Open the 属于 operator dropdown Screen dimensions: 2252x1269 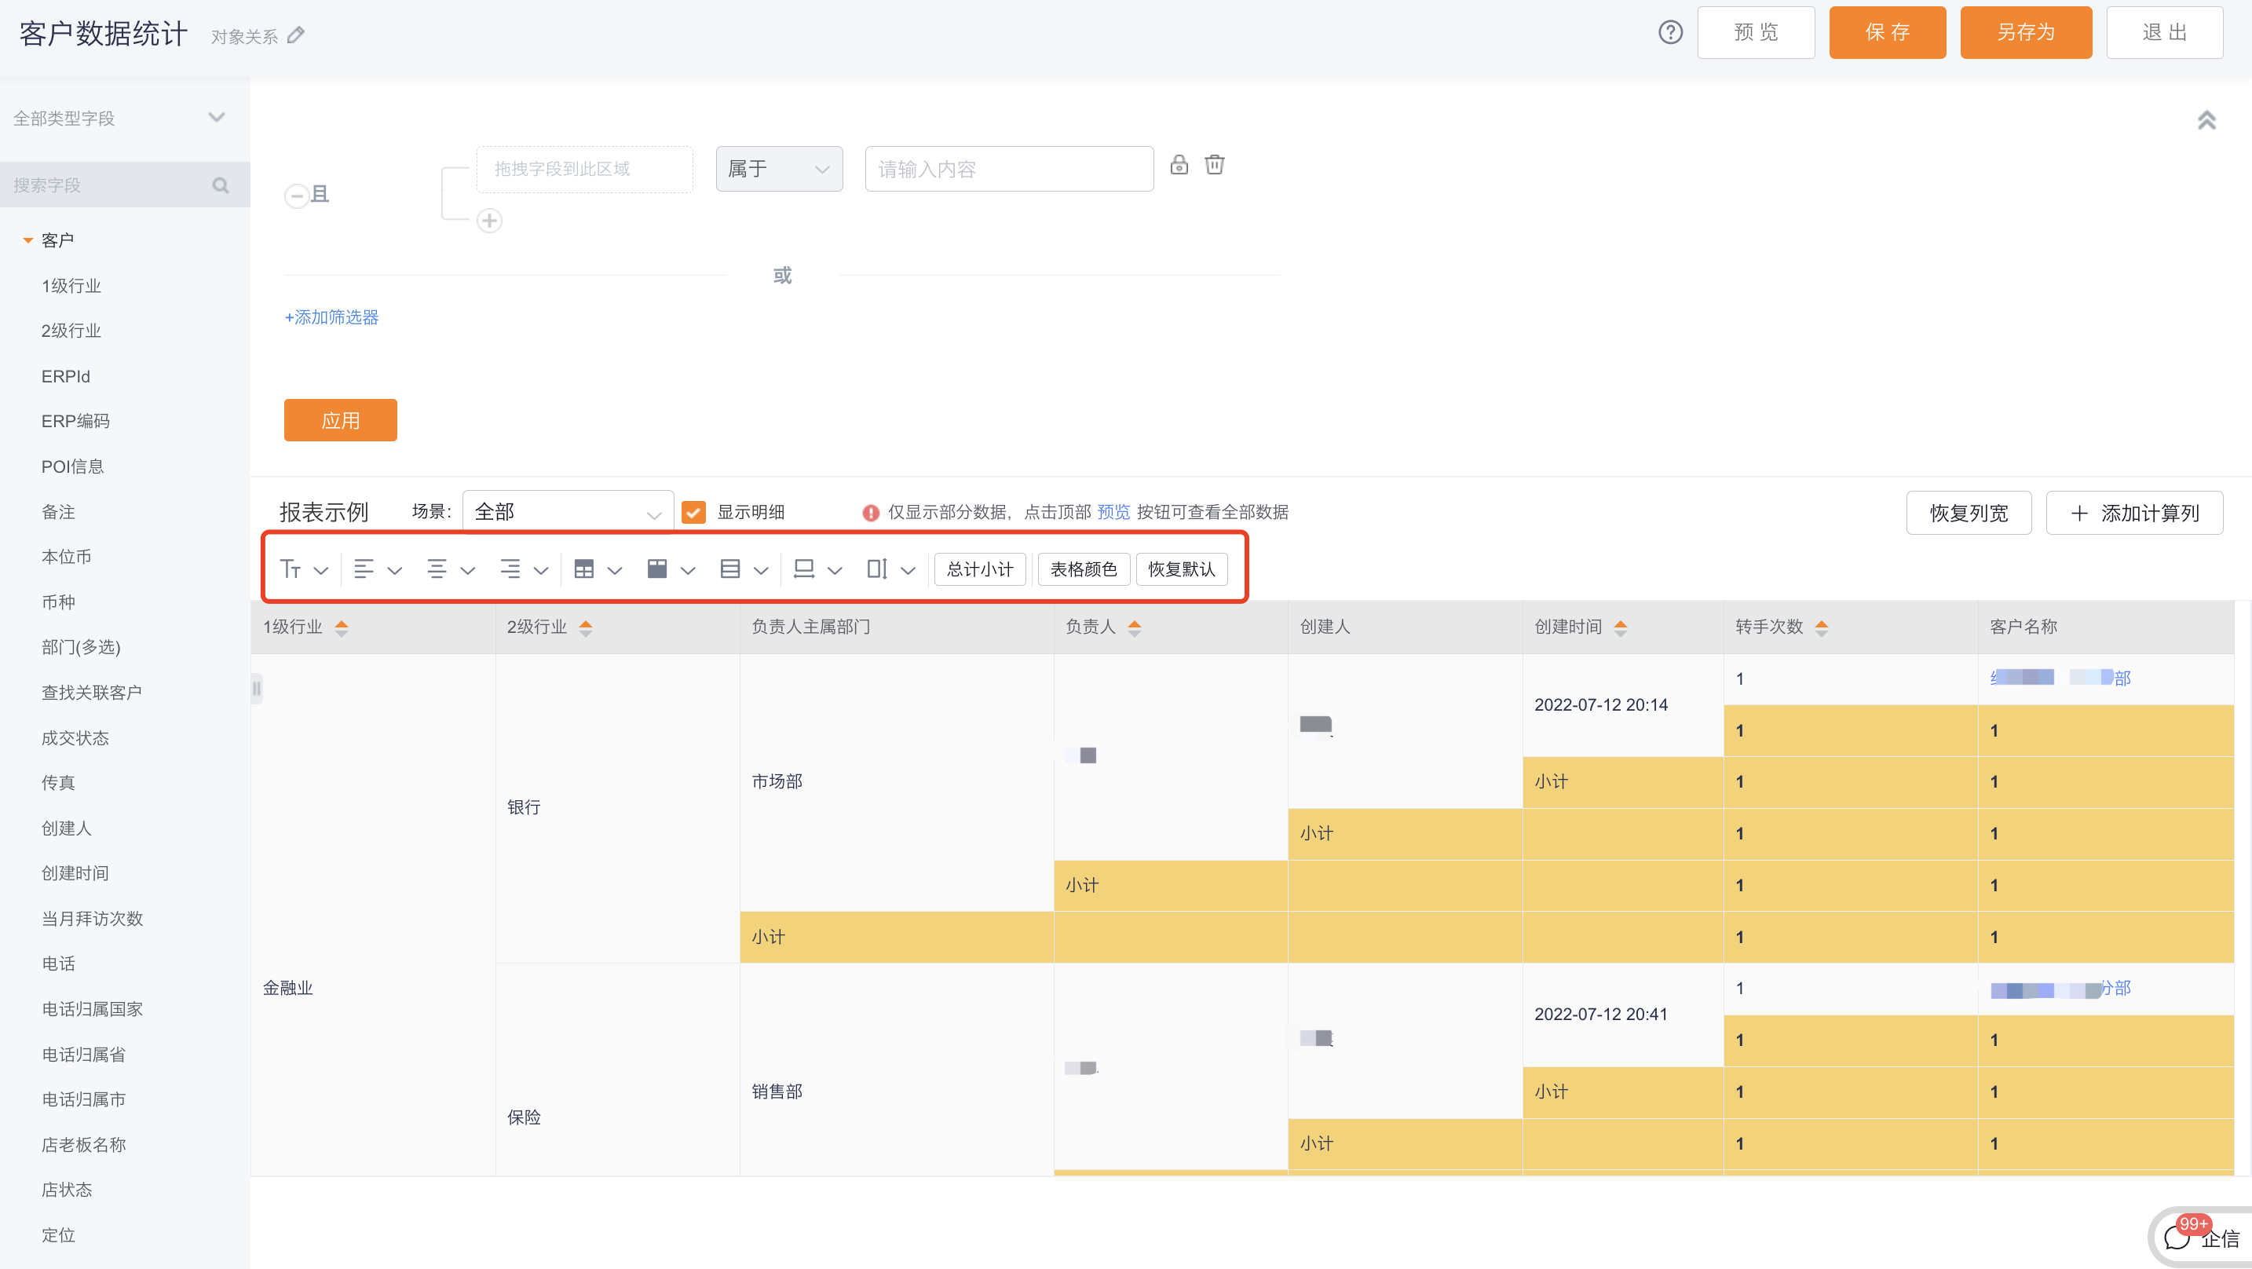(778, 169)
